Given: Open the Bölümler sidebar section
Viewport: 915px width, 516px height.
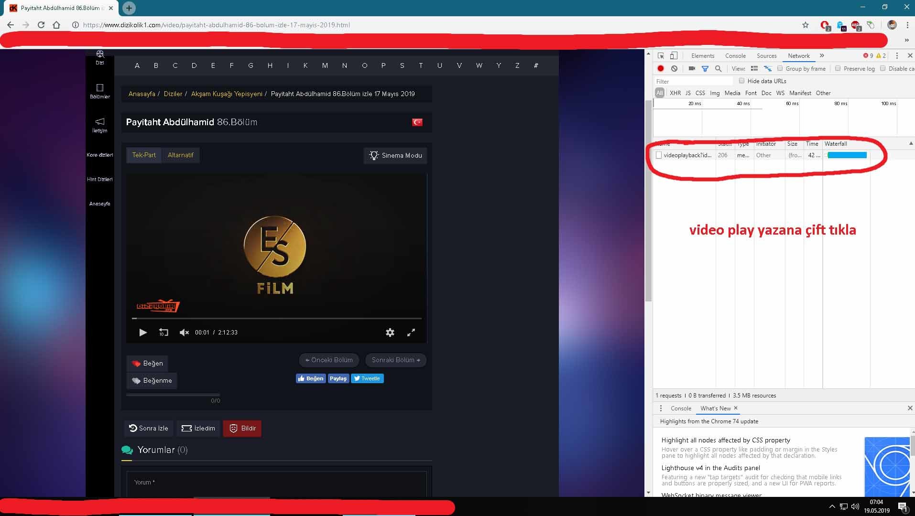Looking at the screenshot, I should (x=99, y=91).
